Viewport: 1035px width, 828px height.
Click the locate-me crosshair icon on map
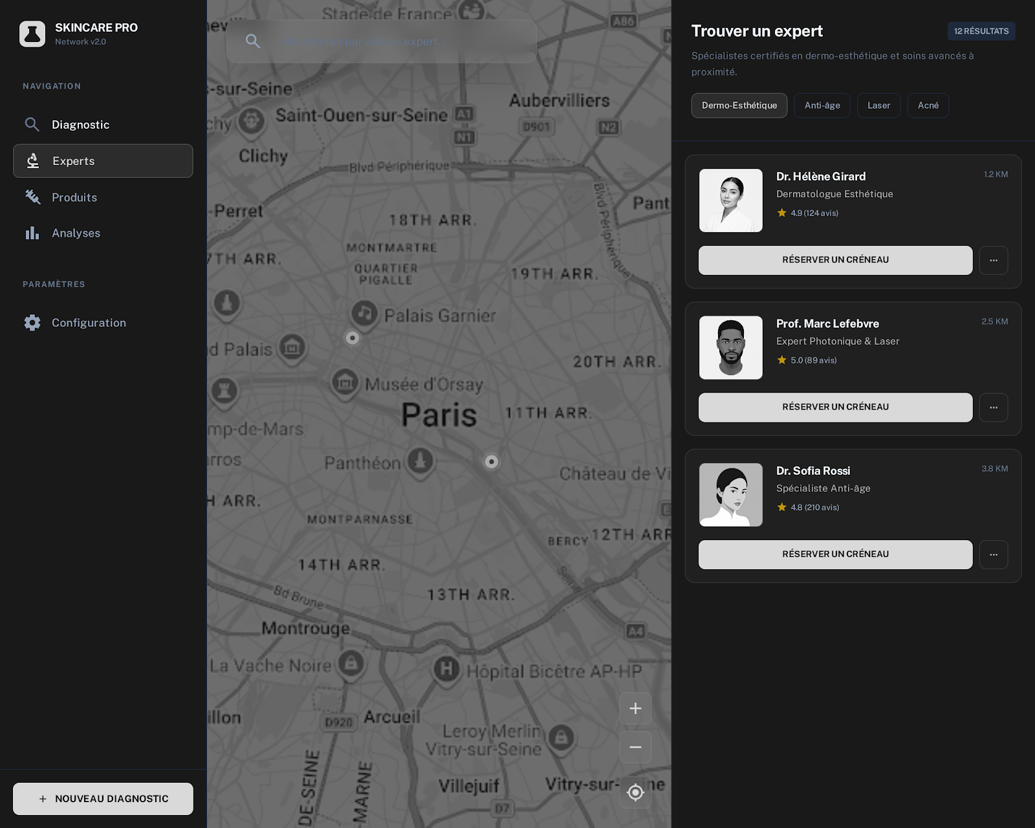[x=635, y=792]
